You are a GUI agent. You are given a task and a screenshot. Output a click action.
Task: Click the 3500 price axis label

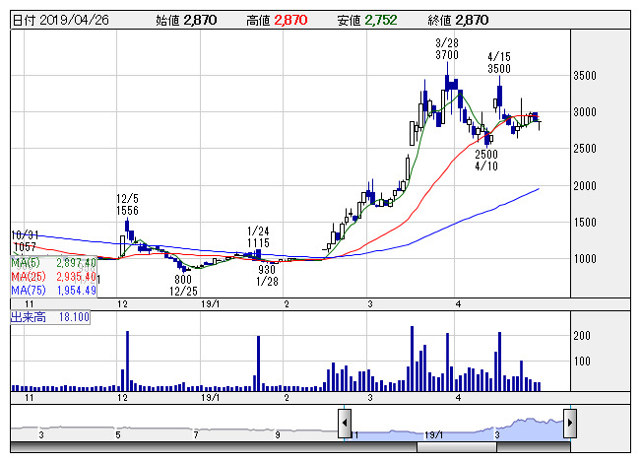pyautogui.click(x=585, y=76)
